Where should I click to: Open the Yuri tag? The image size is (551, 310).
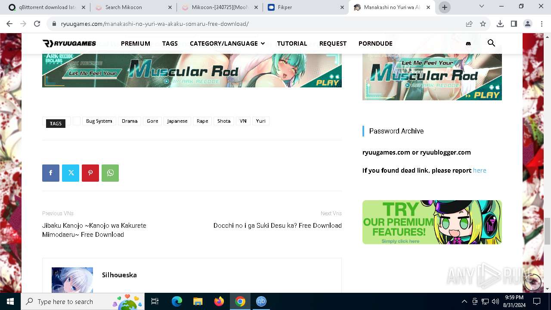point(261,121)
